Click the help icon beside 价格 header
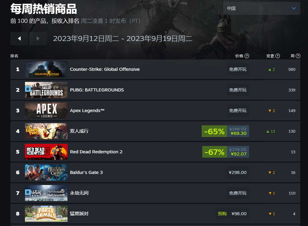308x226 pixels. 247,56
